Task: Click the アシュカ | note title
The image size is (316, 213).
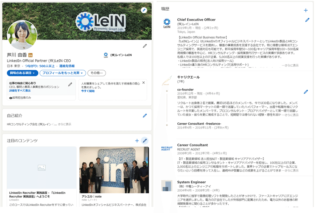Action: tap(92, 196)
